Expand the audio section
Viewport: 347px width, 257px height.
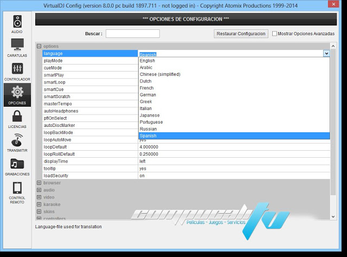click(39, 190)
